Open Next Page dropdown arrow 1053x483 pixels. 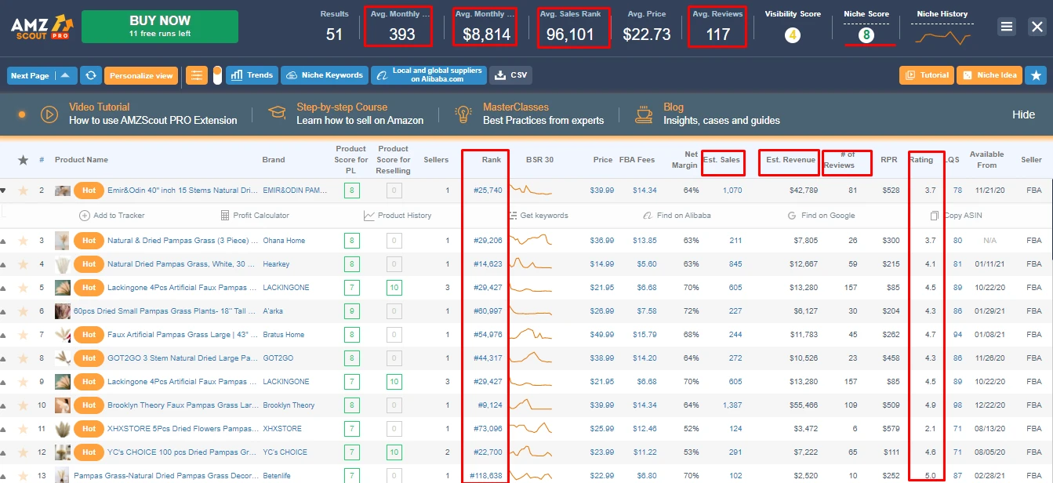click(x=66, y=76)
